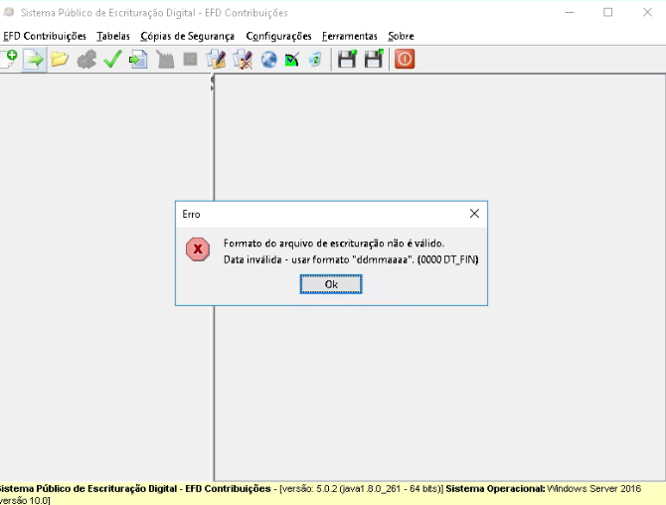The height and width of the screenshot is (505, 666).
Task: Open the EFD Contribuições menu
Action: point(45,36)
